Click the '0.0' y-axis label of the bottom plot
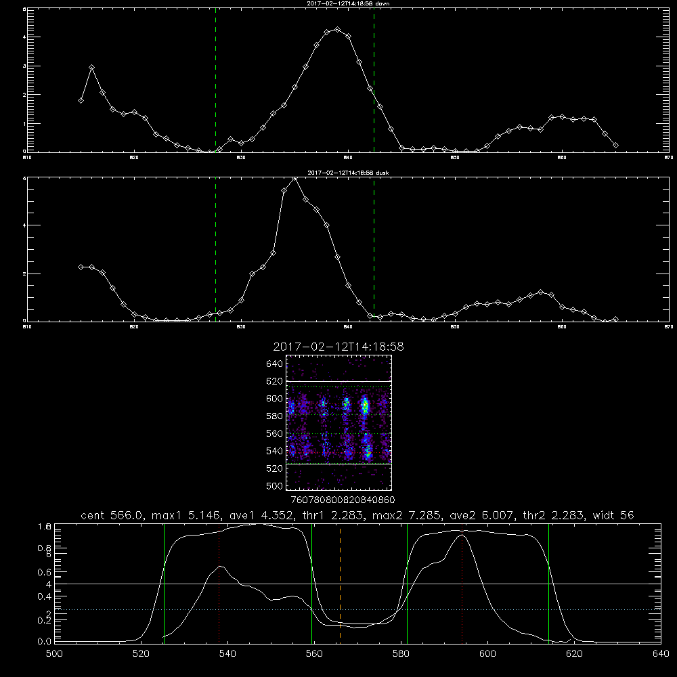677x677 pixels. [45, 641]
